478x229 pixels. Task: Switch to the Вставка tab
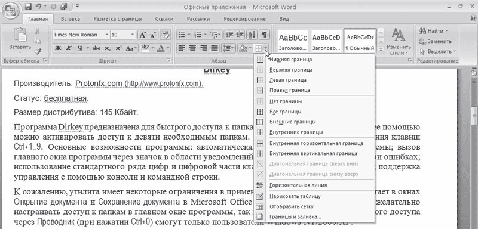[71, 19]
